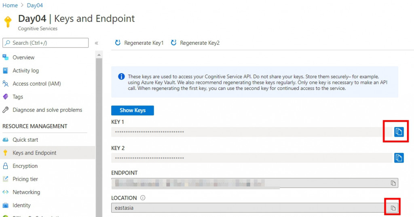Click the Identity briefcase icon
This screenshot has width=414, height=217.
[5, 205]
